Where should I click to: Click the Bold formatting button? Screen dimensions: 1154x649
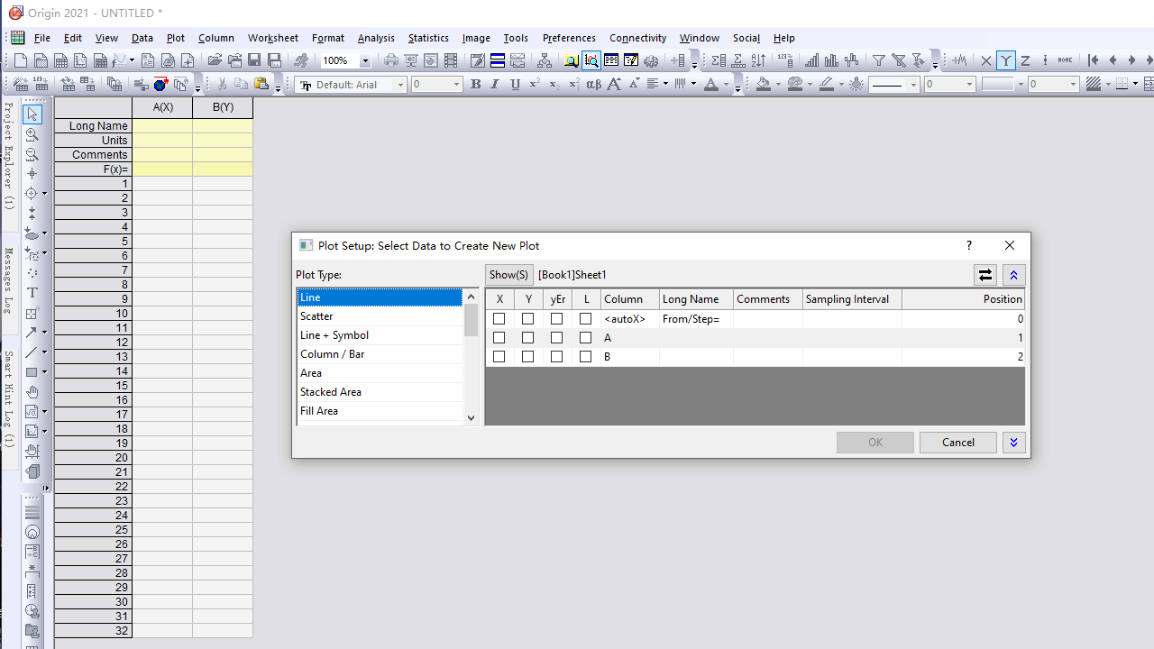[x=475, y=85]
